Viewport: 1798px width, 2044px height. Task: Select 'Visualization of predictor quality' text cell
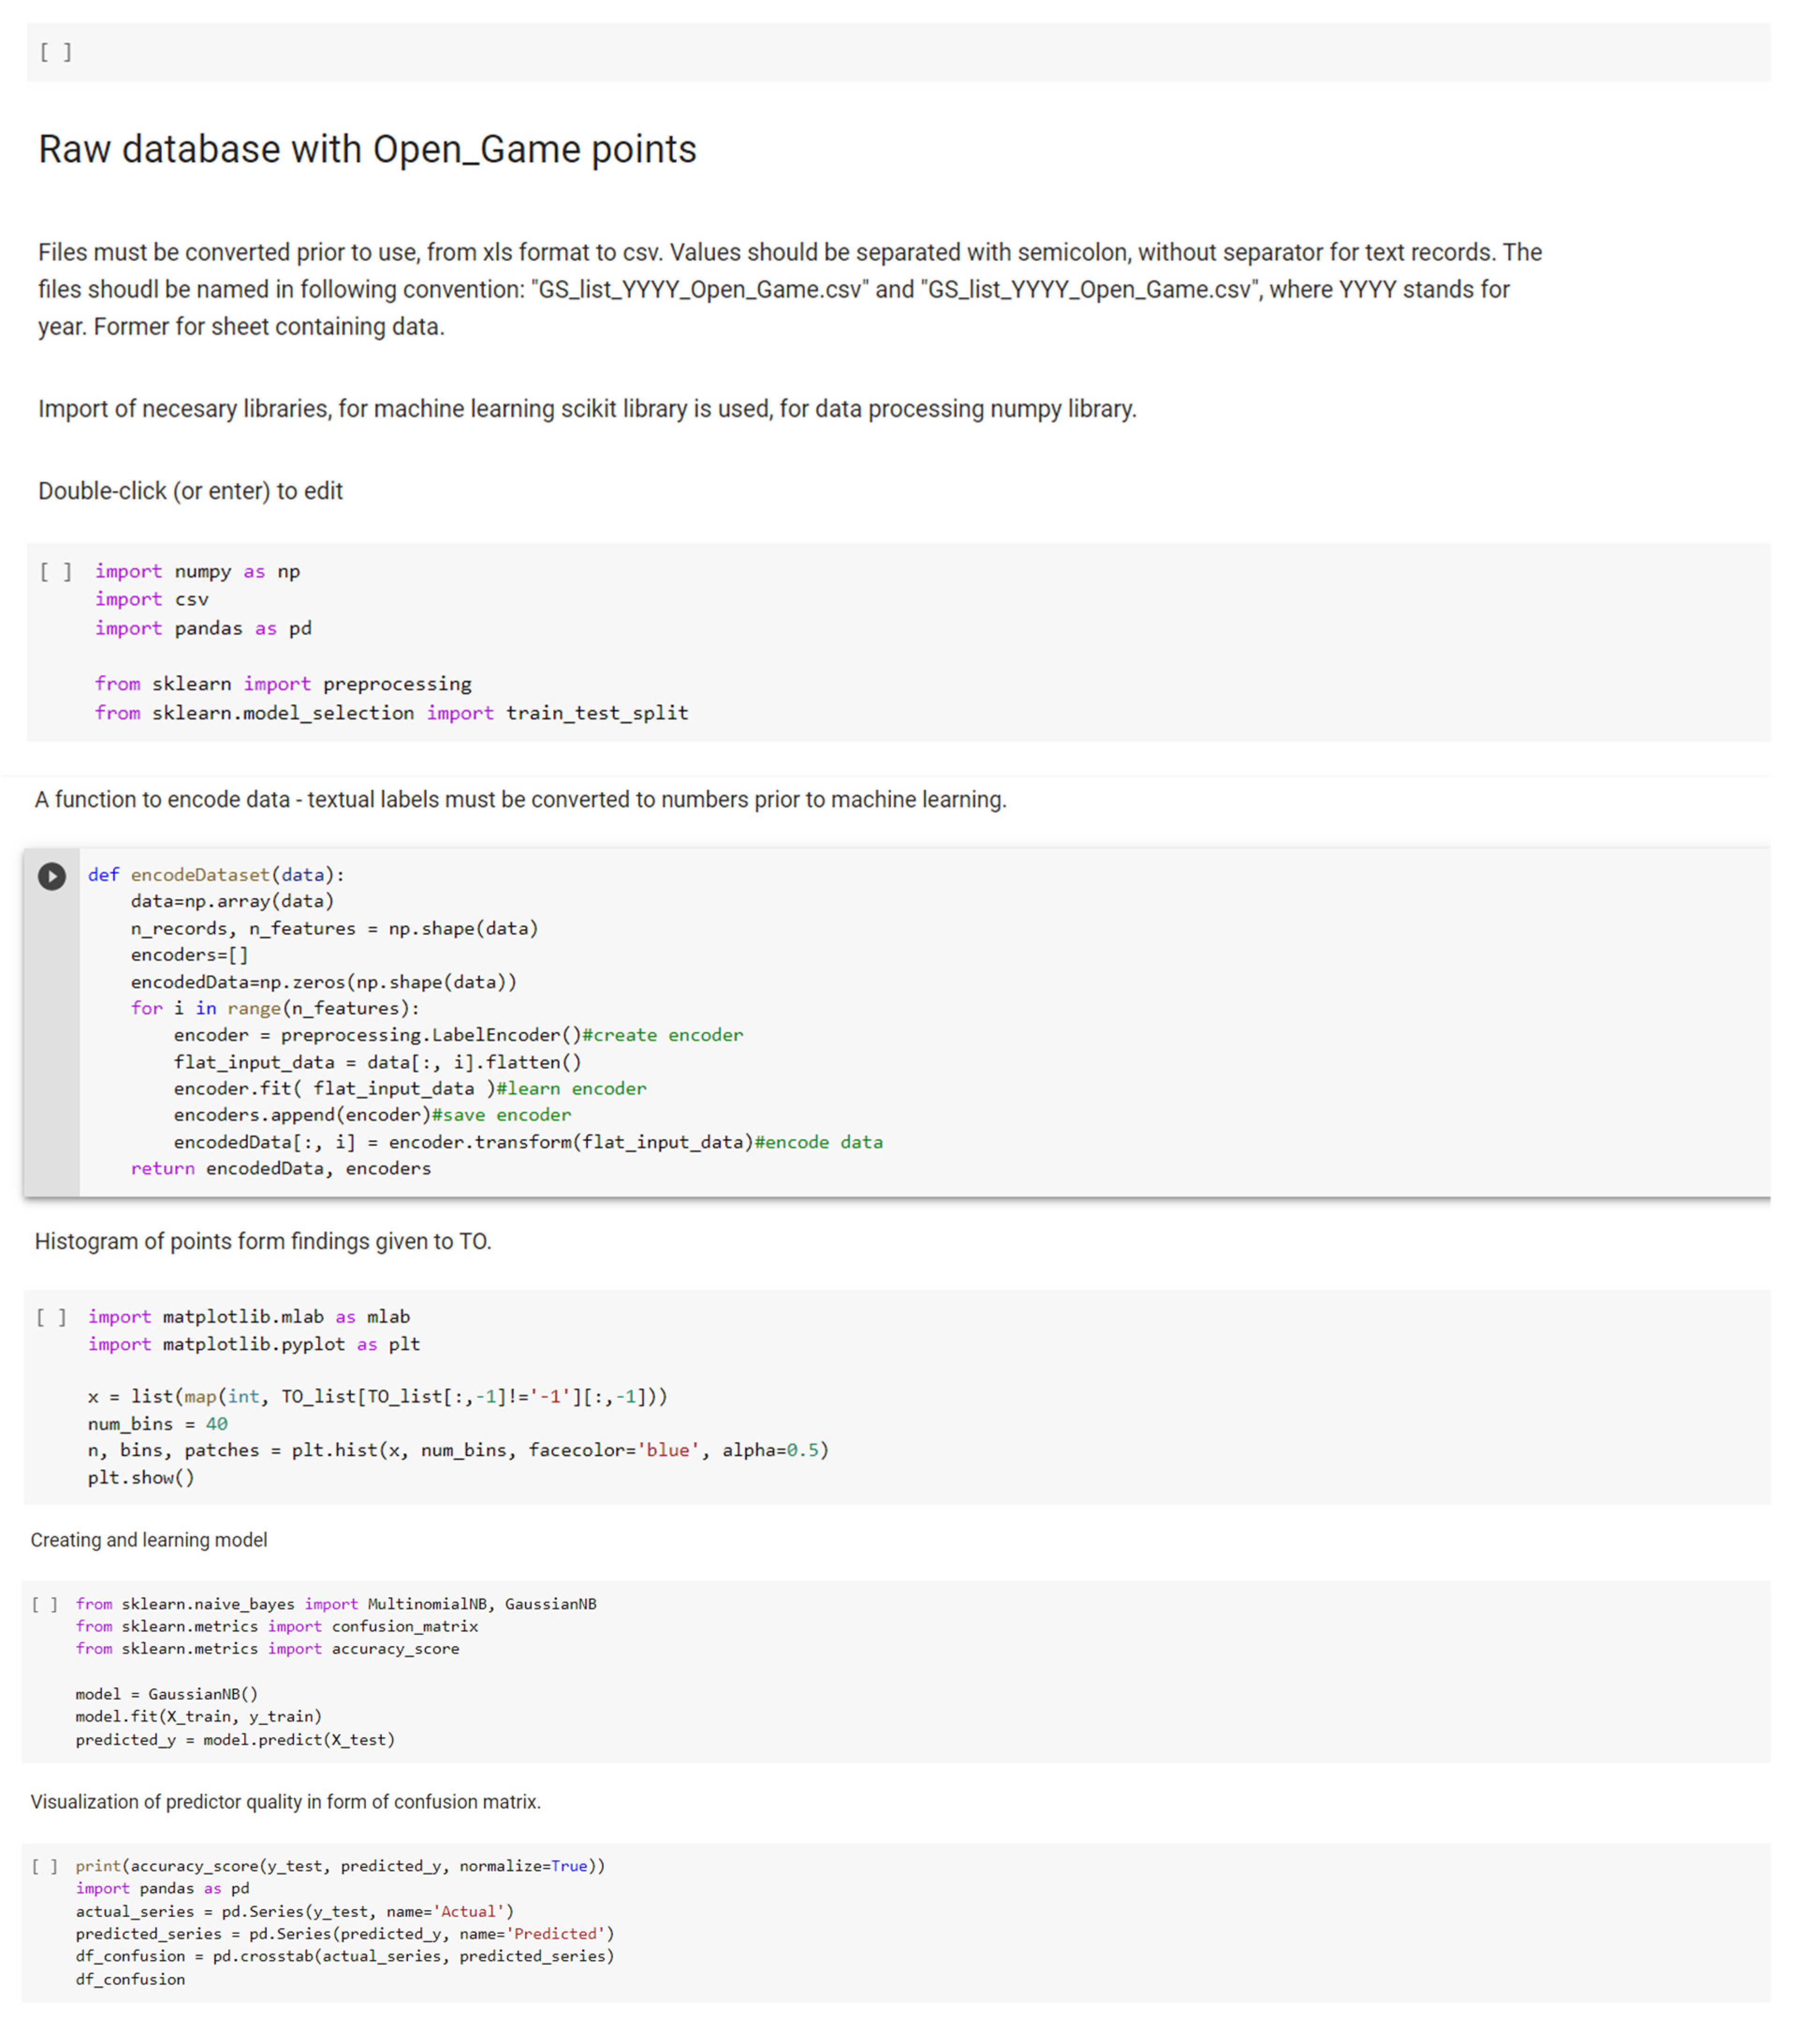285,1802
